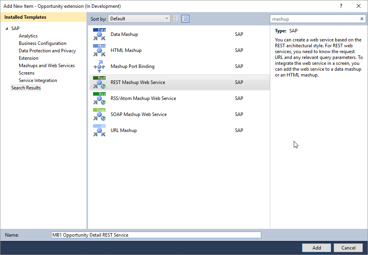Clear the mashup search text

(362, 19)
